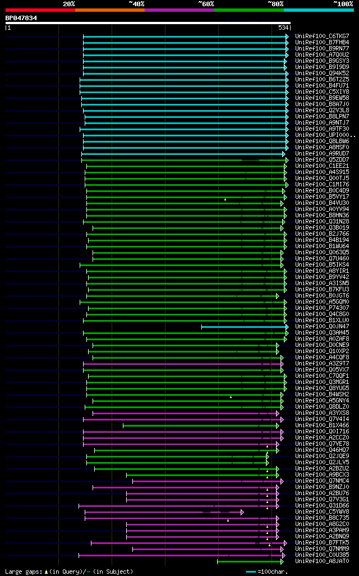The width and height of the screenshot is (359, 576).
Task: Click the short cyan alignment bar of Q0JN47
Action: [x=245, y=327]
